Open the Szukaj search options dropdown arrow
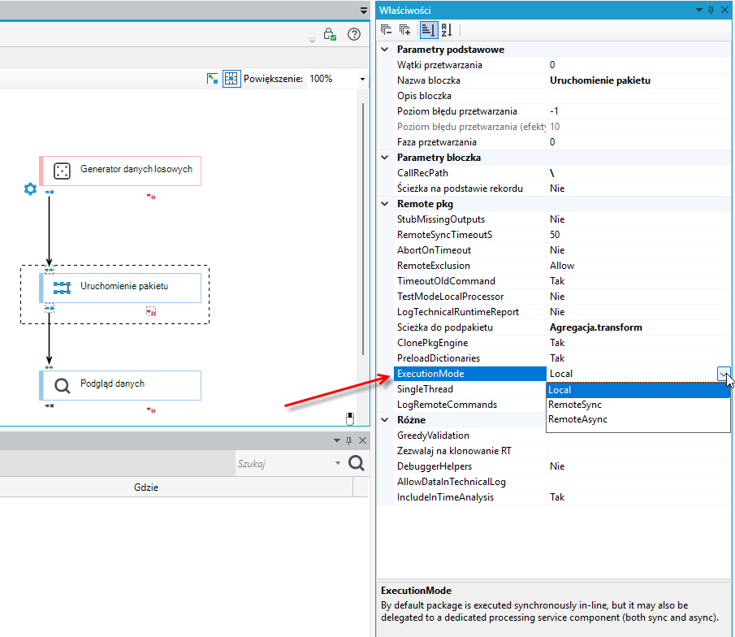The width and height of the screenshot is (735, 637). pos(338,463)
